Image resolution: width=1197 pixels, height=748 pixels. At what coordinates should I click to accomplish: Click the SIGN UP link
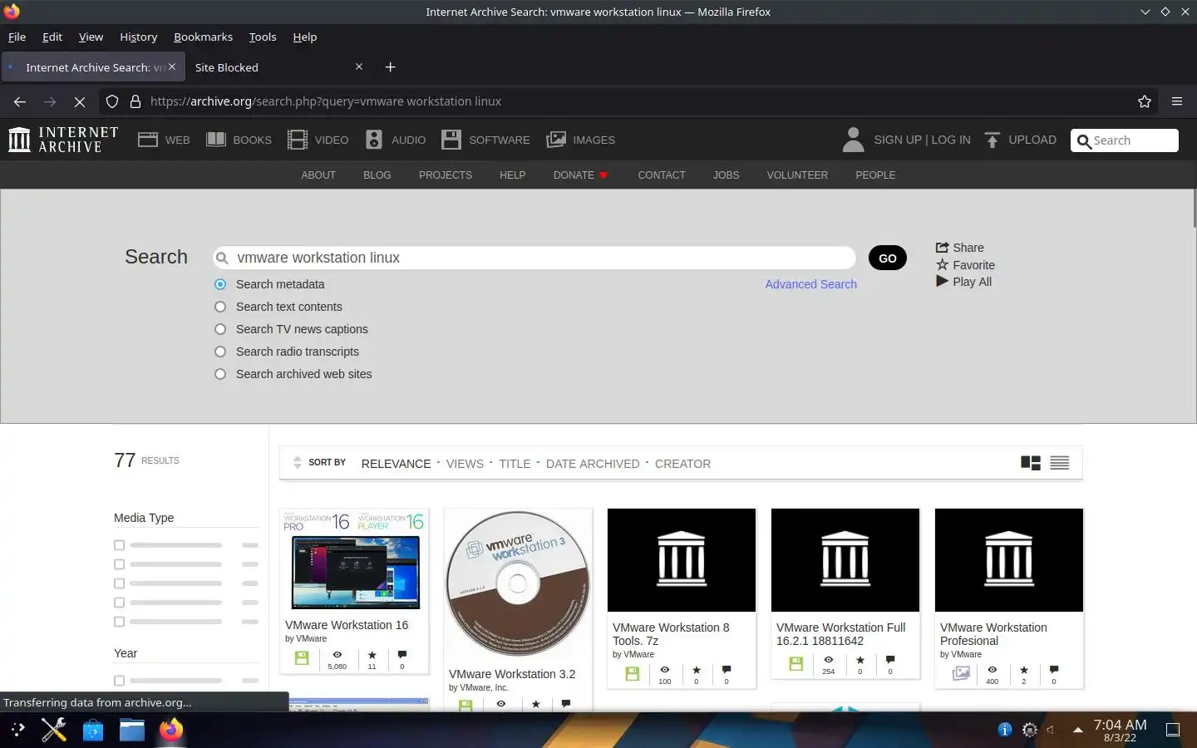point(898,140)
